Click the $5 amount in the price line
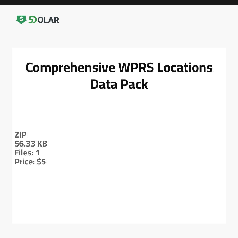238x238 pixels. click(x=41, y=162)
